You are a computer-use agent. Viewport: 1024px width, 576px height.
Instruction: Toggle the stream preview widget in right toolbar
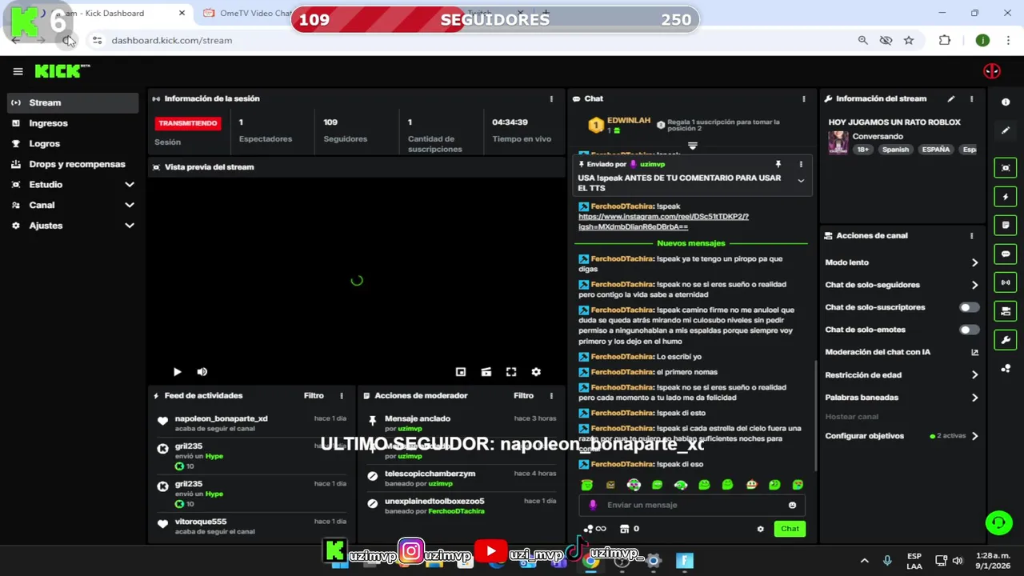pyautogui.click(x=1006, y=168)
